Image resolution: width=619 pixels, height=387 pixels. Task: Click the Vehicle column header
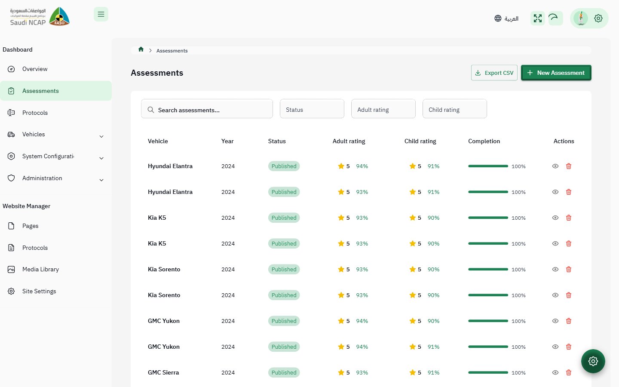click(158, 141)
